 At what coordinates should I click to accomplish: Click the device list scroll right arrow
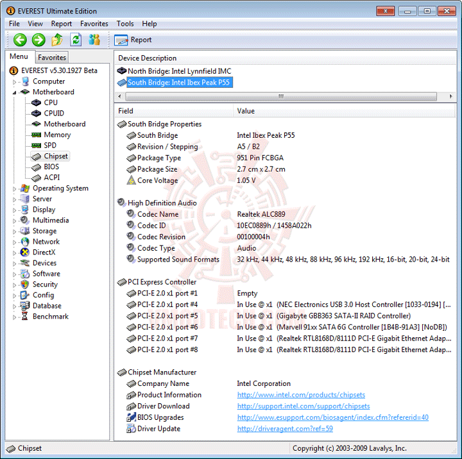click(450, 96)
